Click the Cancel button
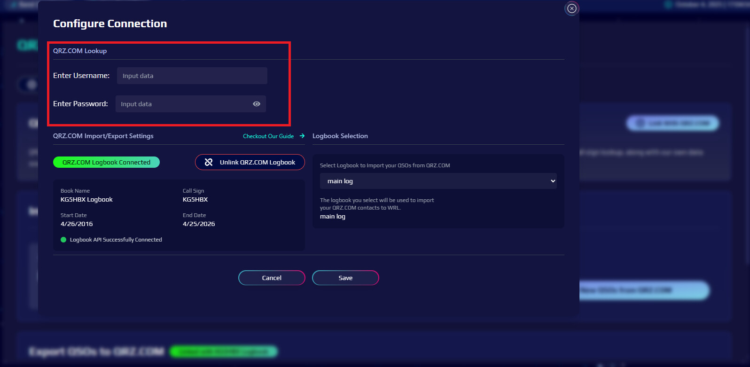The height and width of the screenshot is (367, 750). pyautogui.click(x=272, y=278)
